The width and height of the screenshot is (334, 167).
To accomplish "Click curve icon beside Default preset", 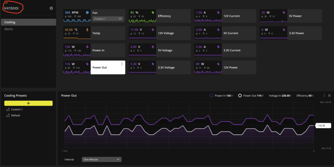I will pyautogui.click(x=8, y=115).
